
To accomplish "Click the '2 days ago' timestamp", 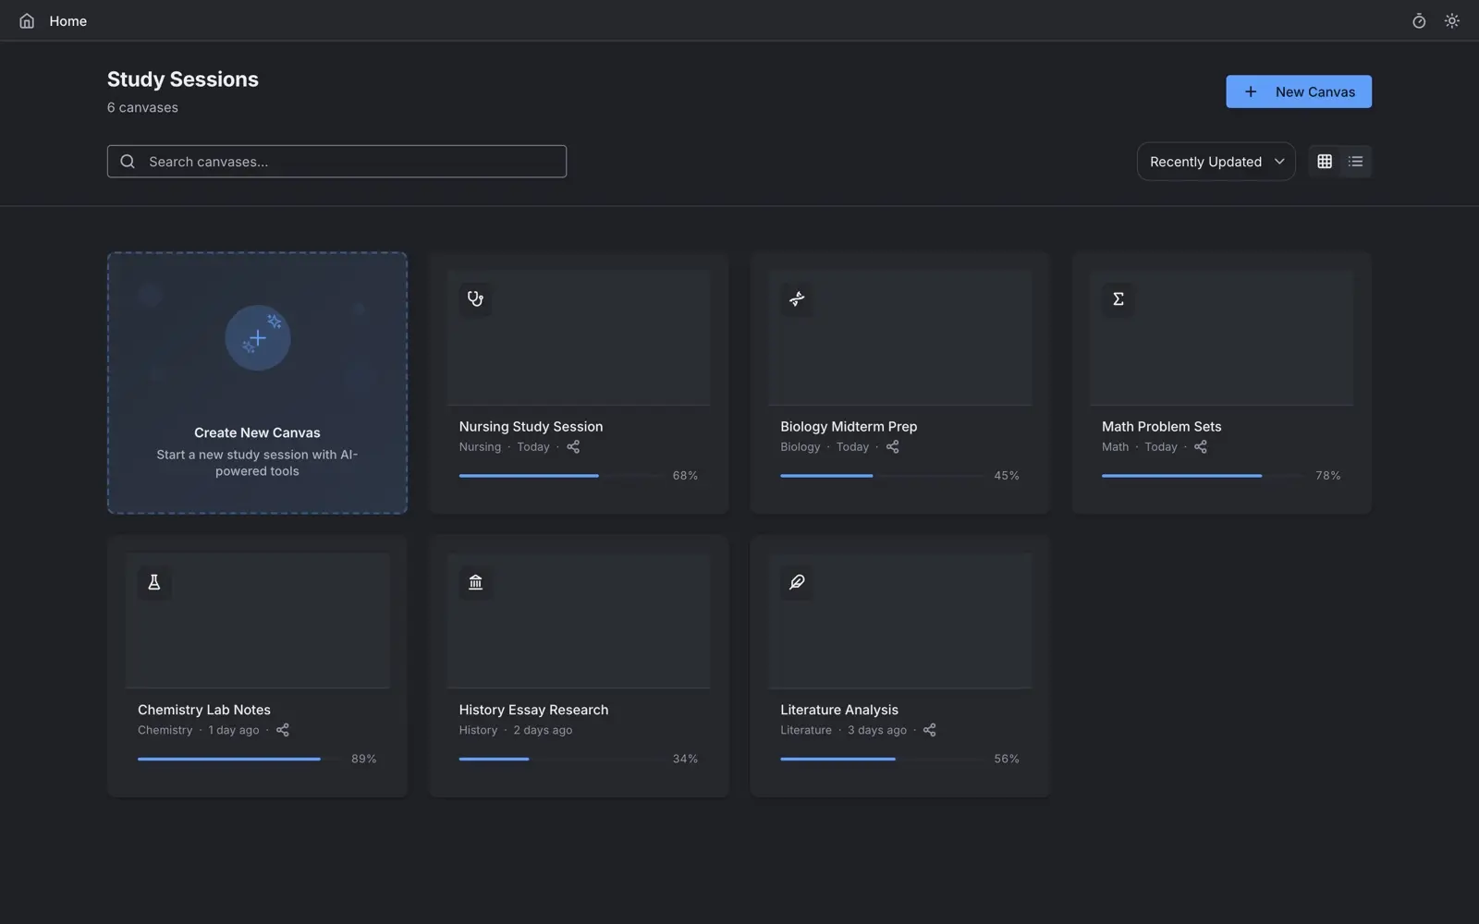I will pos(543,730).
